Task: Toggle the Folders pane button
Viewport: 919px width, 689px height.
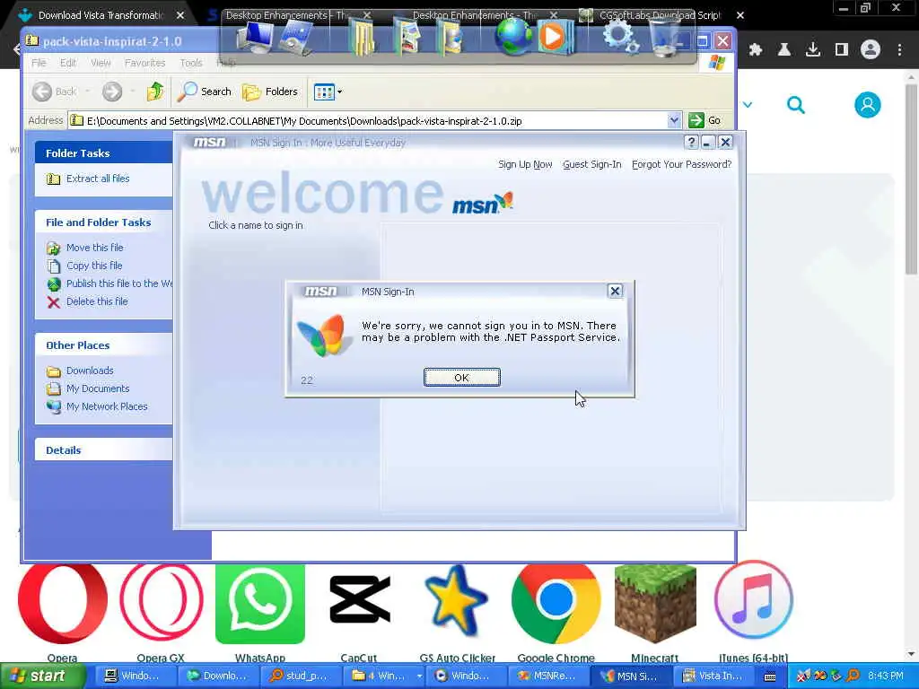Action: coord(270,92)
